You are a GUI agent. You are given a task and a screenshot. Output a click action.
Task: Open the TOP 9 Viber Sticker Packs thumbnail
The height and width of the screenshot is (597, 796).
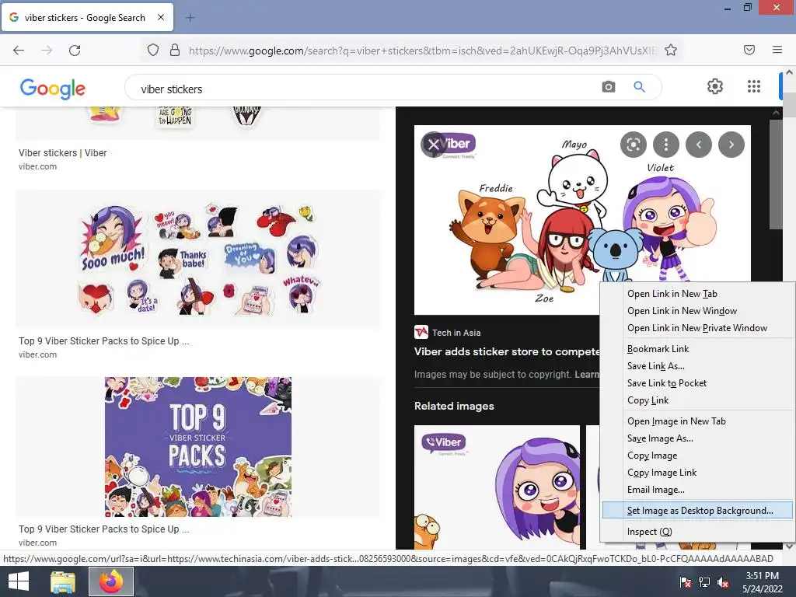coord(198,447)
